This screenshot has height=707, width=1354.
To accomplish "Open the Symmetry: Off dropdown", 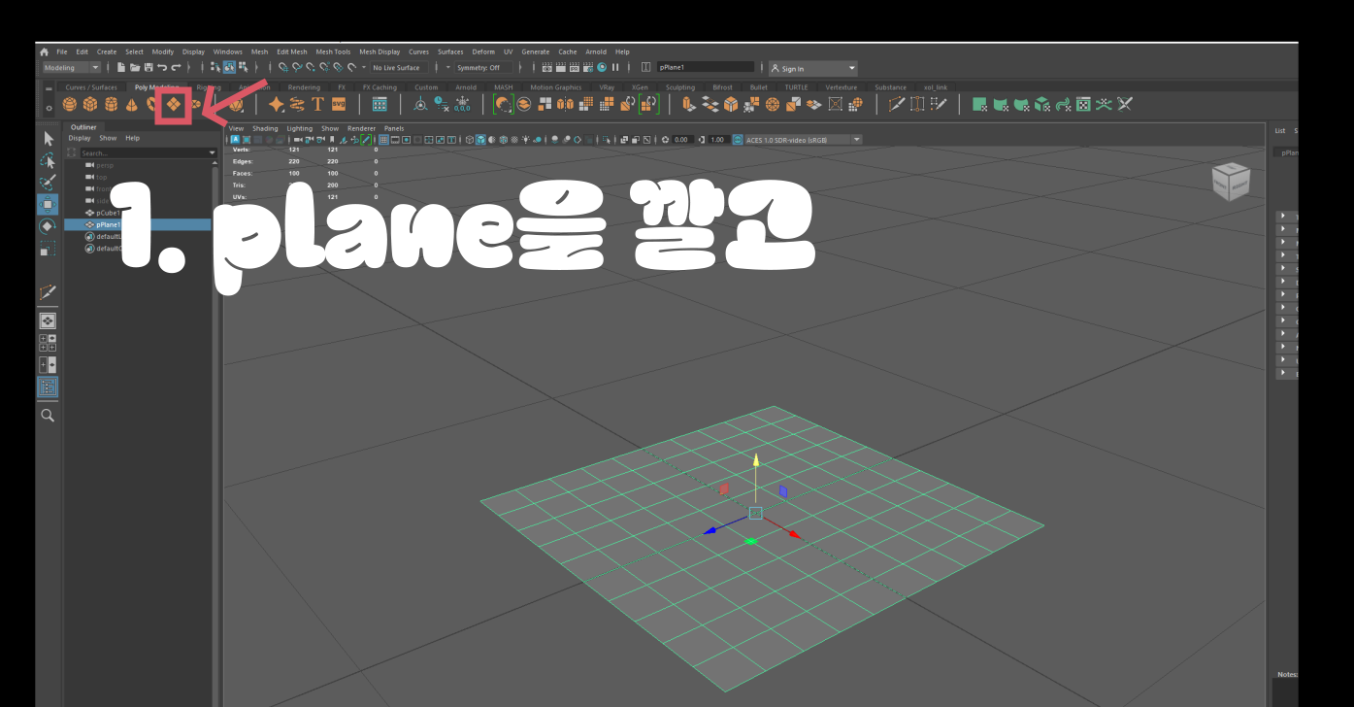I will tap(481, 67).
